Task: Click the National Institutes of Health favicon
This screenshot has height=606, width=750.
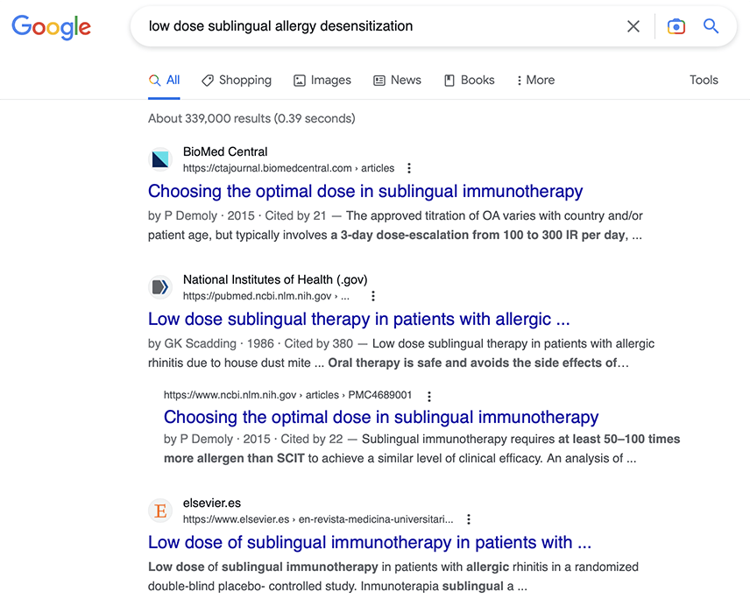Action: [160, 287]
